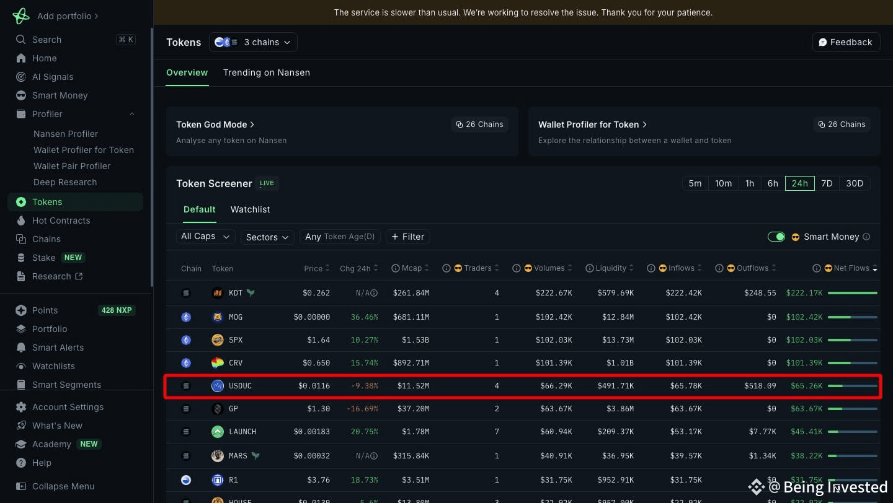The width and height of the screenshot is (893, 503).
Task: Select the 5m timeframe
Action: point(695,183)
